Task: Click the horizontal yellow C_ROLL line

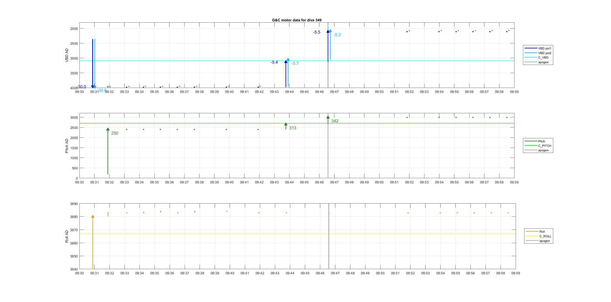Action: [x=297, y=234]
